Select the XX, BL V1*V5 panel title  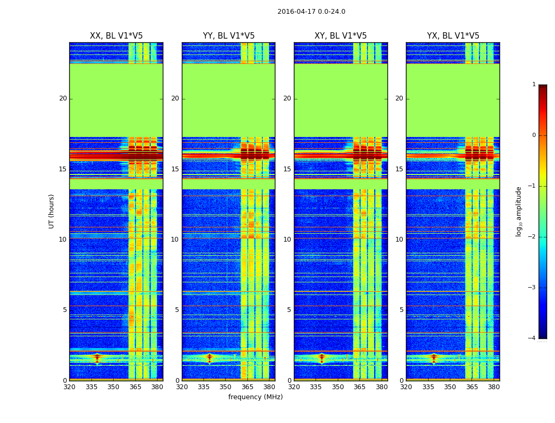[116, 36]
